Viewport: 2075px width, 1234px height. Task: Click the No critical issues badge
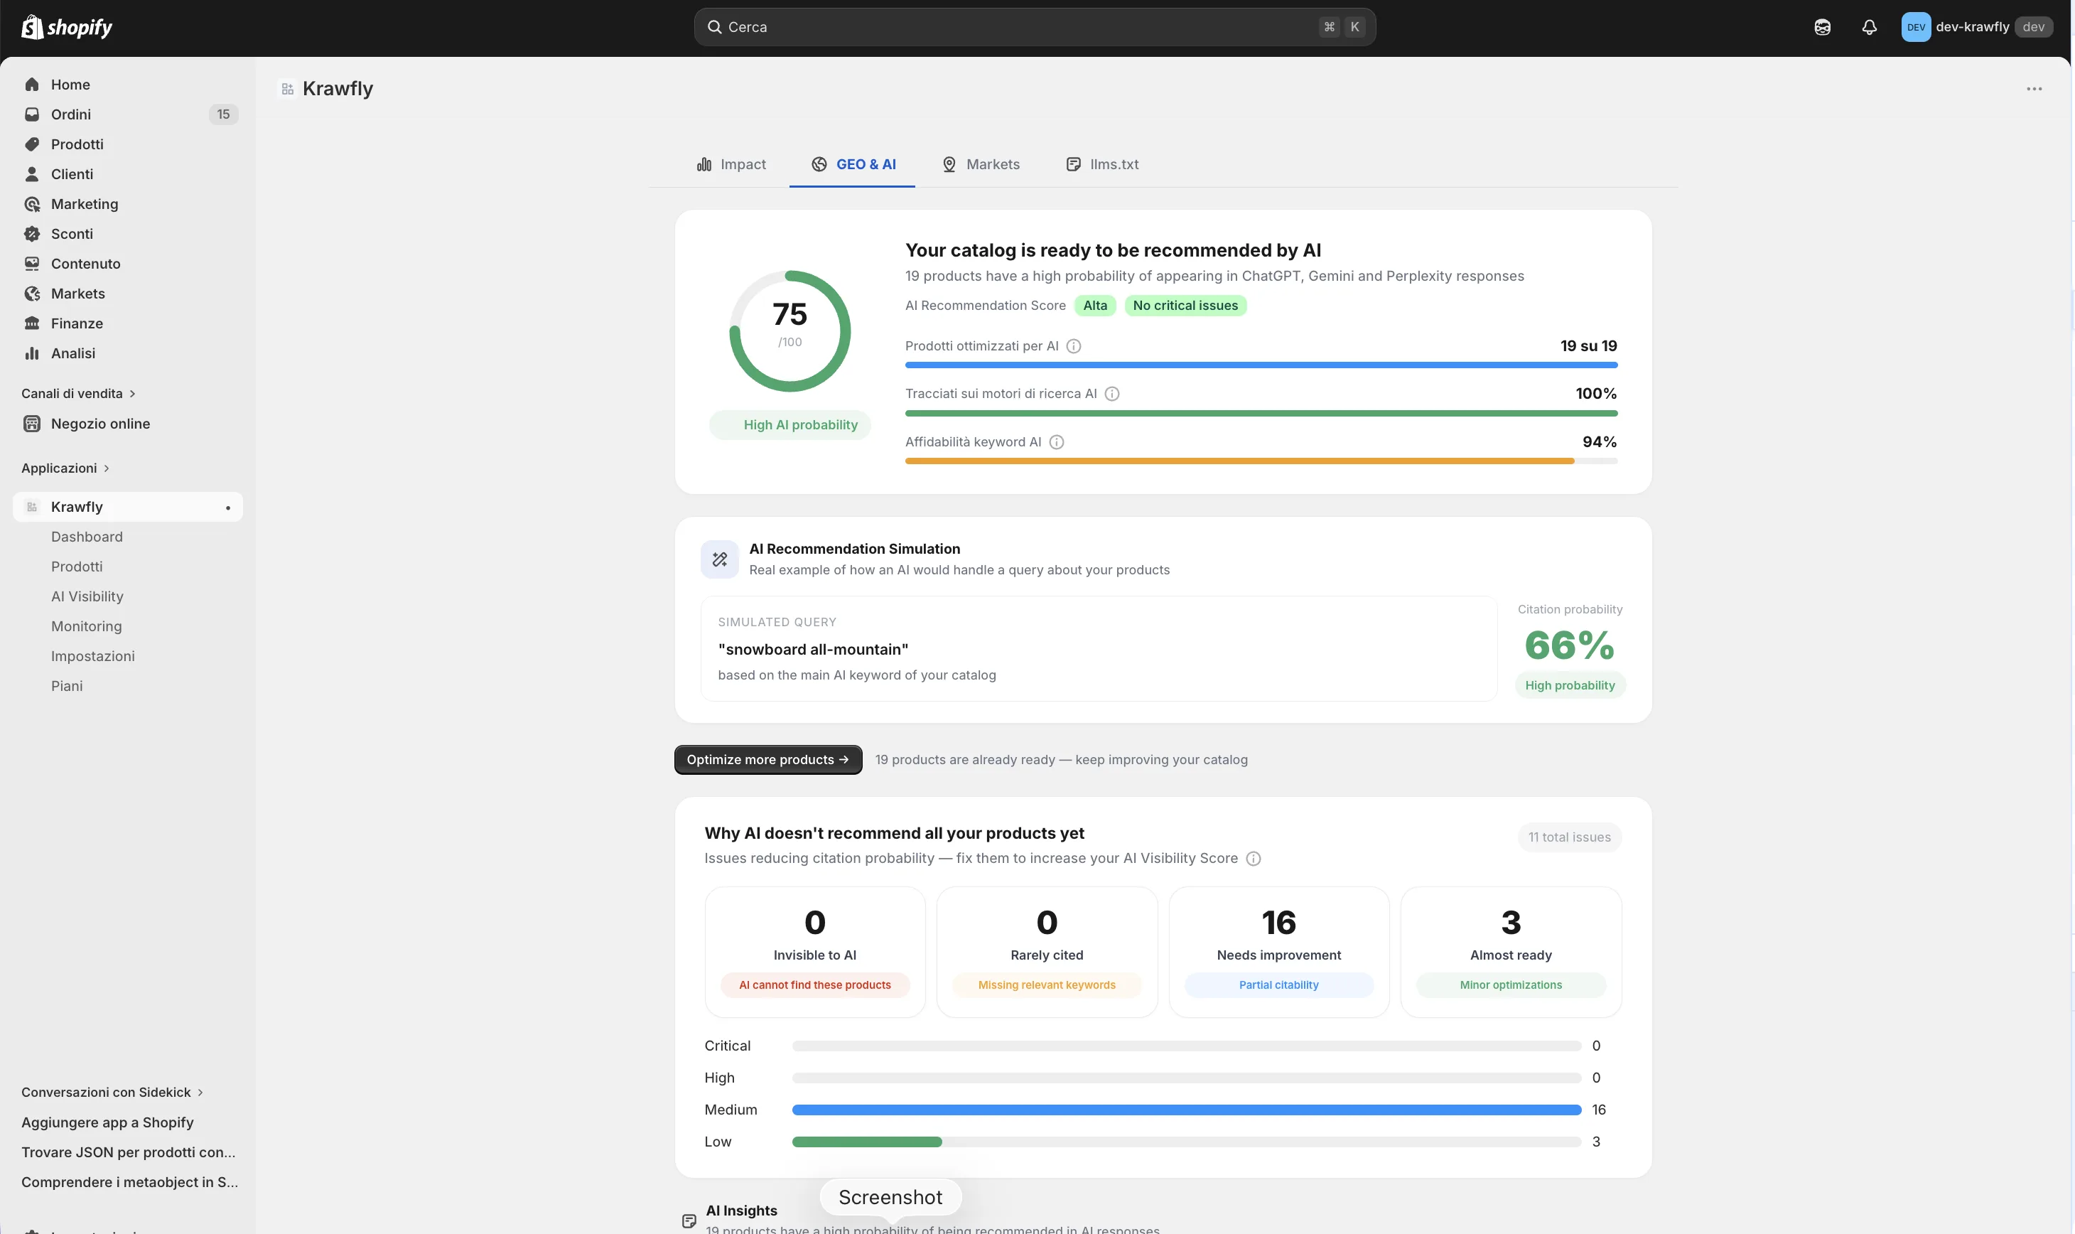coord(1185,306)
